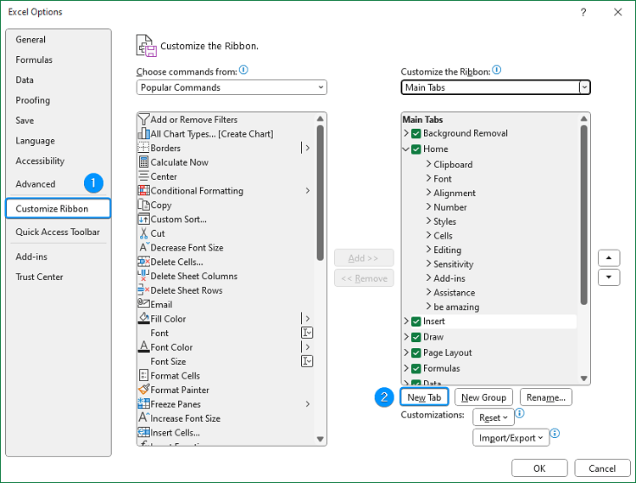Toggle the Home tab checkbox
This screenshot has height=483, width=636.
416,149
